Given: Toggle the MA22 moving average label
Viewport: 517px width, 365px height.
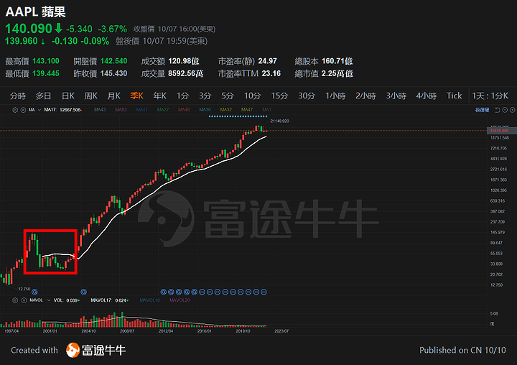Looking at the screenshot, I should [163, 110].
